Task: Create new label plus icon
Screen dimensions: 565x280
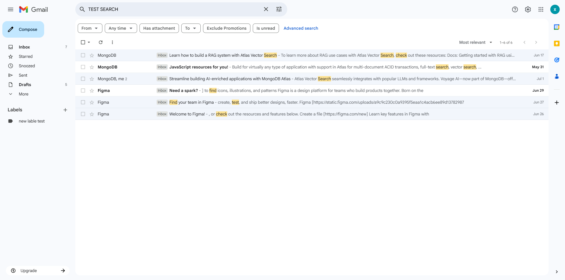Action: 65,110
